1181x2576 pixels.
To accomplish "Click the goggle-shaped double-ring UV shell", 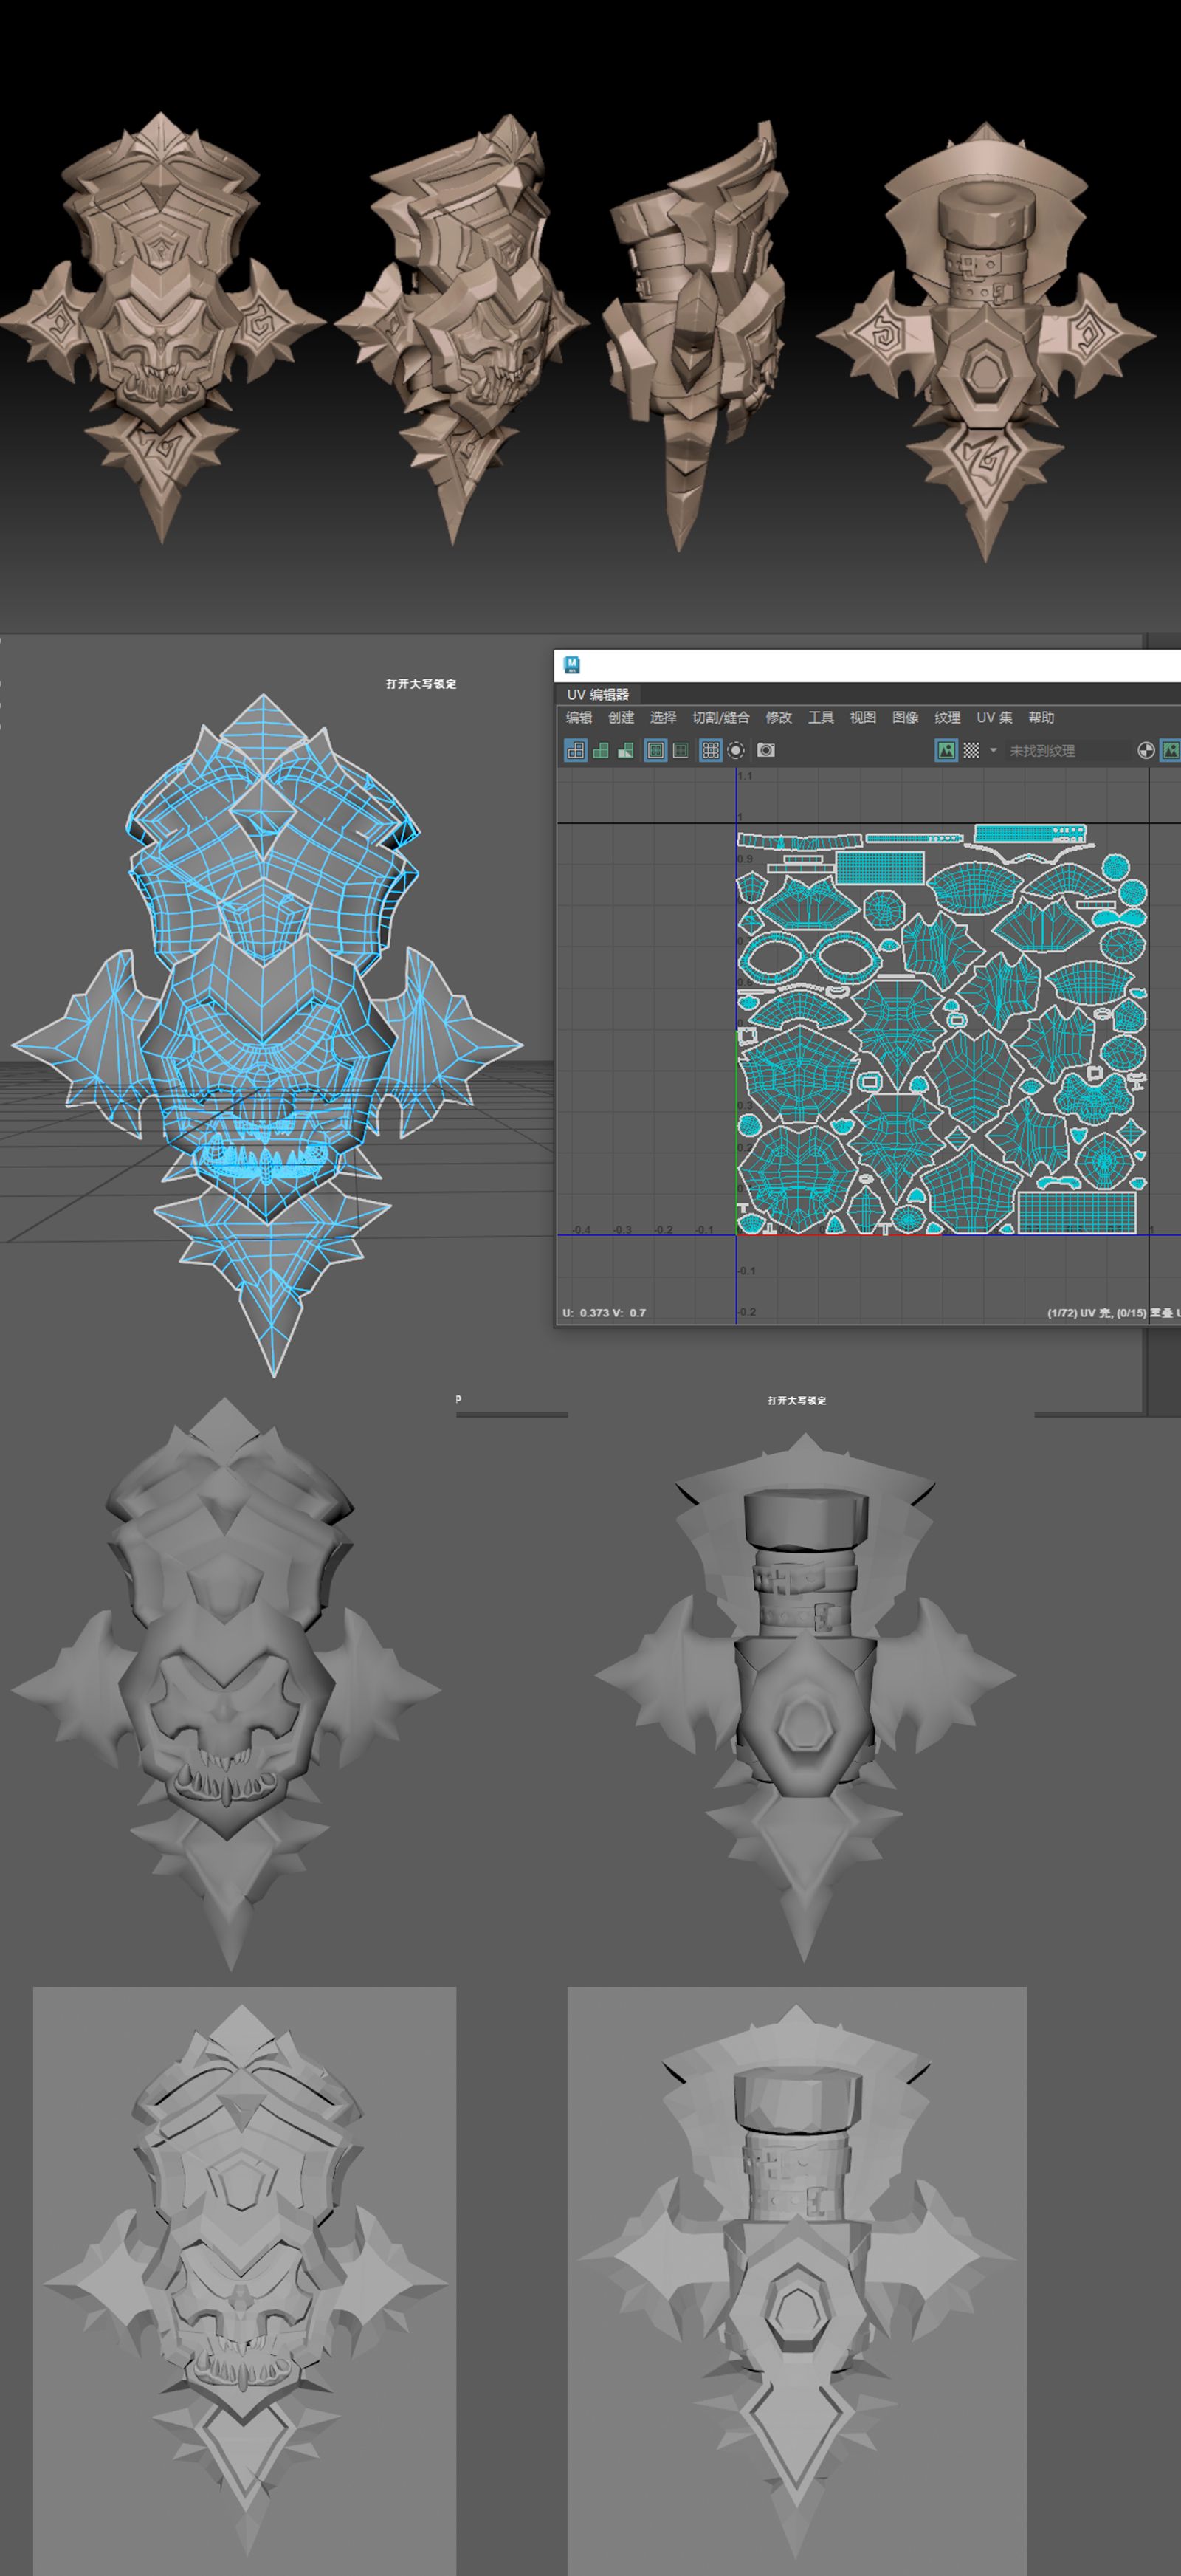I will coord(809,958).
